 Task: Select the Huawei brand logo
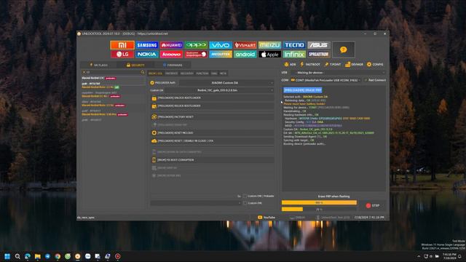click(172, 45)
